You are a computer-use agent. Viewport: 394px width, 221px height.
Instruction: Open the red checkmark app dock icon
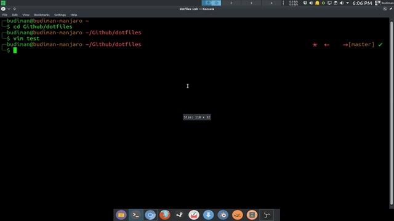tap(194, 215)
